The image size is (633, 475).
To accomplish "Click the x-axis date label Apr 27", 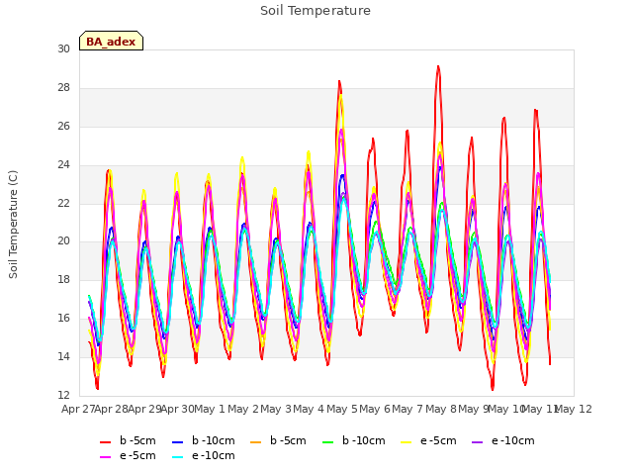I will [x=78, y=410].
